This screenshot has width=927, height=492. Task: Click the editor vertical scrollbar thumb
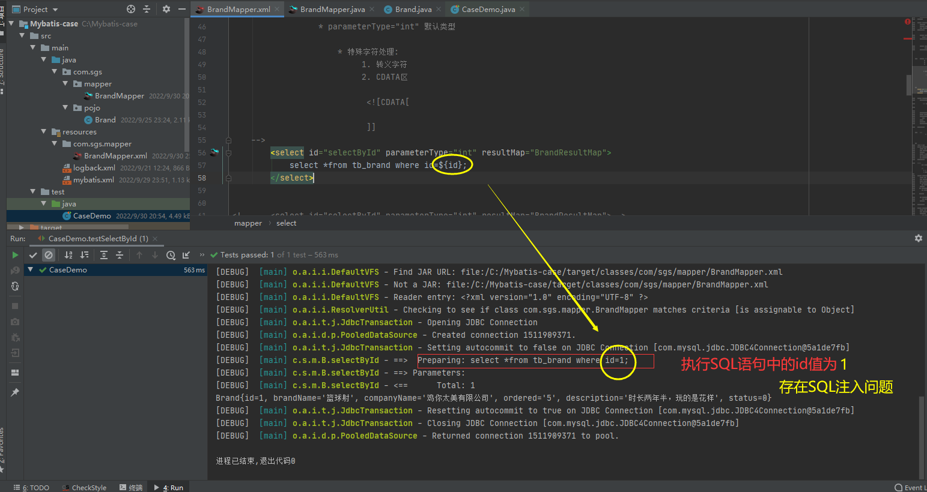(x=909, y=85)
